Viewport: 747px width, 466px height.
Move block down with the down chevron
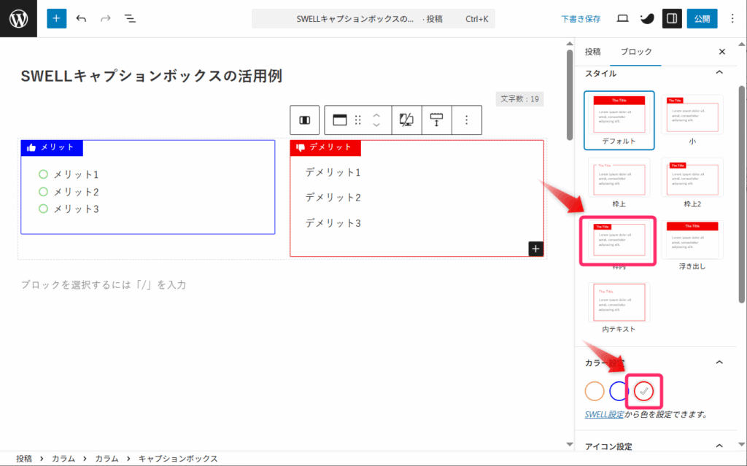(x=376, y=125)
